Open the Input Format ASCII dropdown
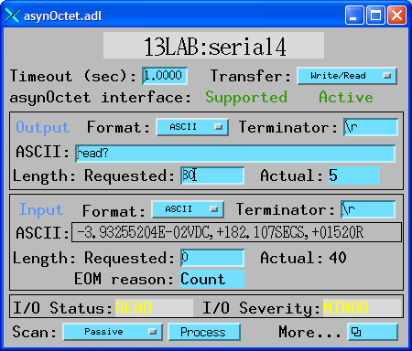 (x=188, y=209)
